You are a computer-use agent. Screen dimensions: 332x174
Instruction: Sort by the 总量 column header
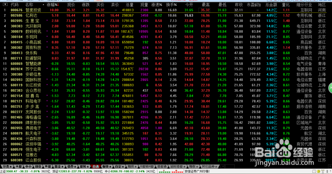tap(129, 4)
